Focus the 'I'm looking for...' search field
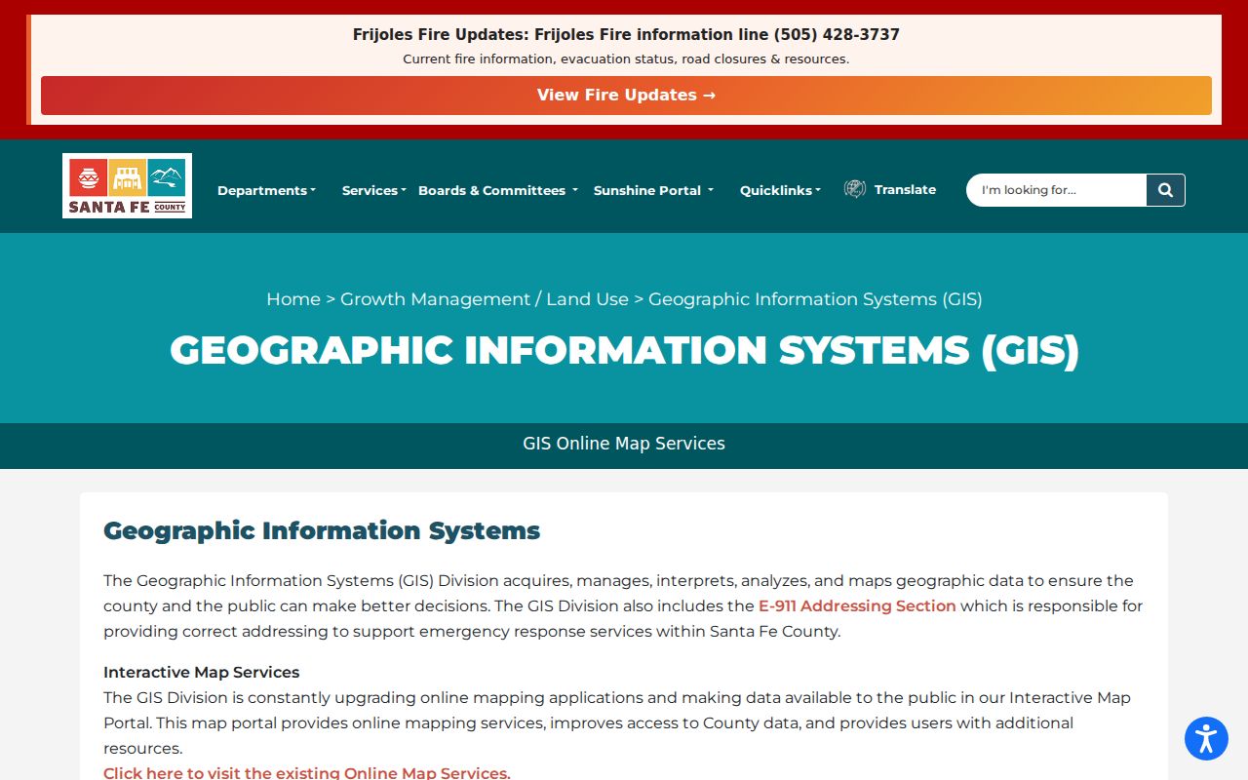 pyautogui.click(x=1056, y=190)
